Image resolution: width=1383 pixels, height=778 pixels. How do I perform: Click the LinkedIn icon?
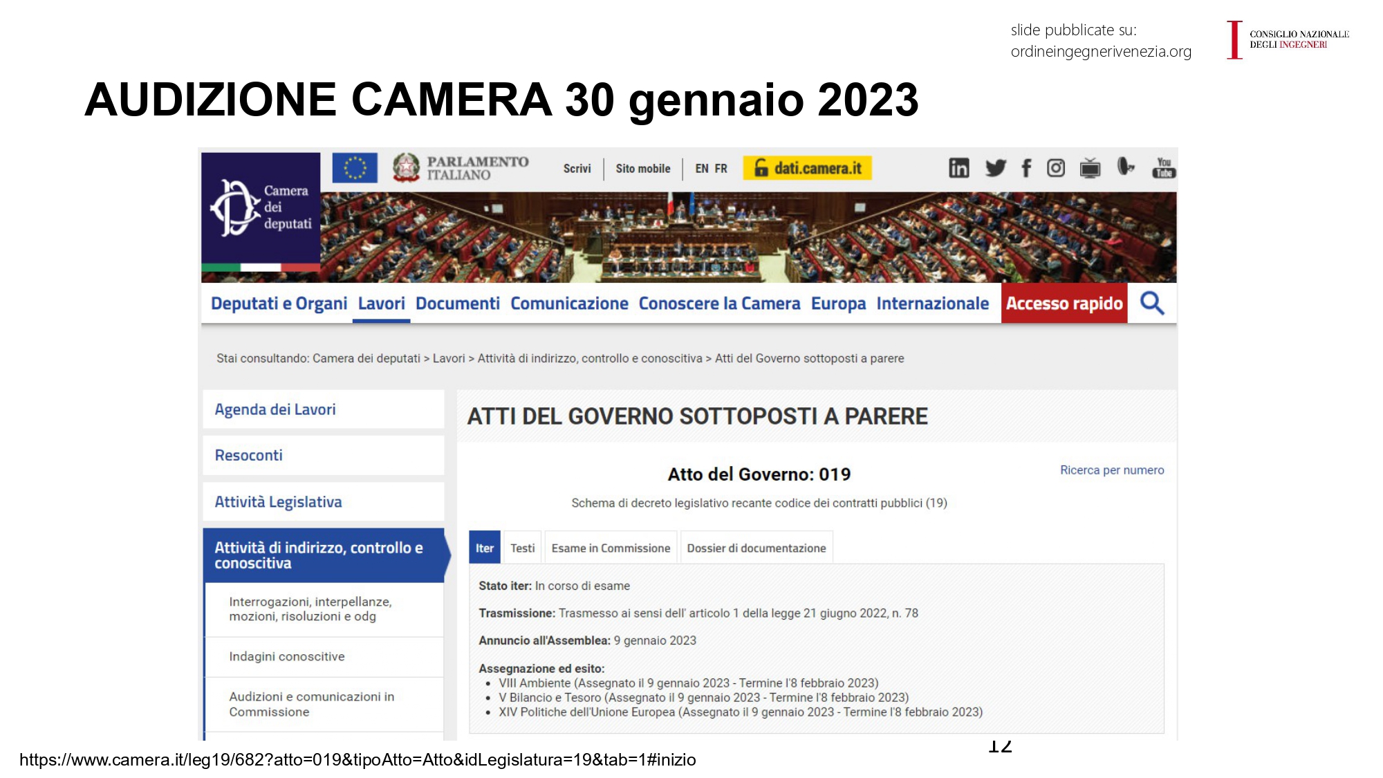pos(958,168)
